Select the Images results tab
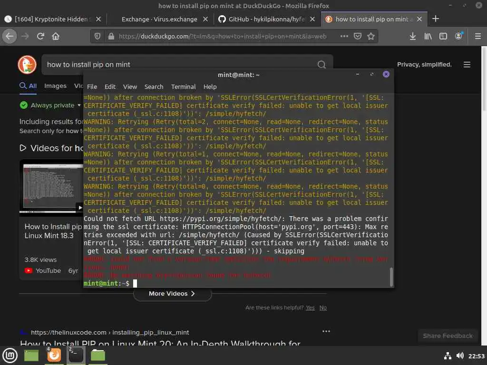 tap(55, 86)
